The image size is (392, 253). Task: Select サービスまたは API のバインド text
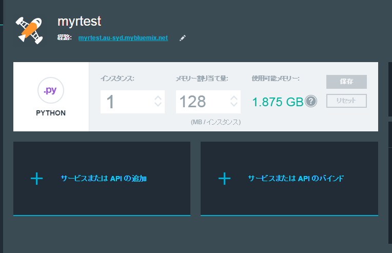pos(296,179)
